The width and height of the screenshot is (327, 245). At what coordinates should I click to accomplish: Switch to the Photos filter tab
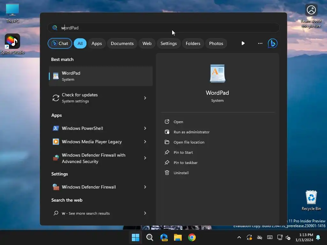[216, 43]
